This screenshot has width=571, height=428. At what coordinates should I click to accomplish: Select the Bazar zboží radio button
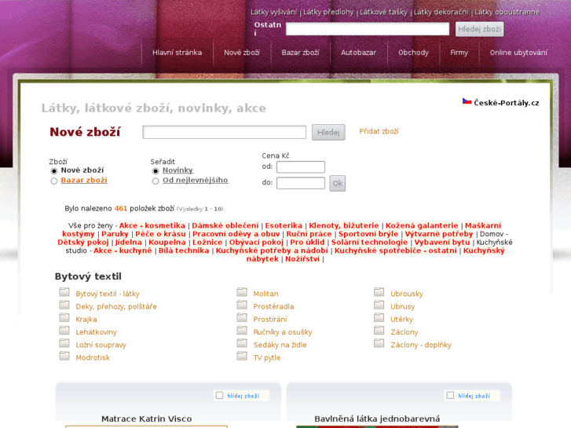(x=54, y=181)
